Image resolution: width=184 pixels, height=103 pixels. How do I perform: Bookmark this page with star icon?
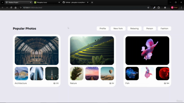(x=148, y=7)
